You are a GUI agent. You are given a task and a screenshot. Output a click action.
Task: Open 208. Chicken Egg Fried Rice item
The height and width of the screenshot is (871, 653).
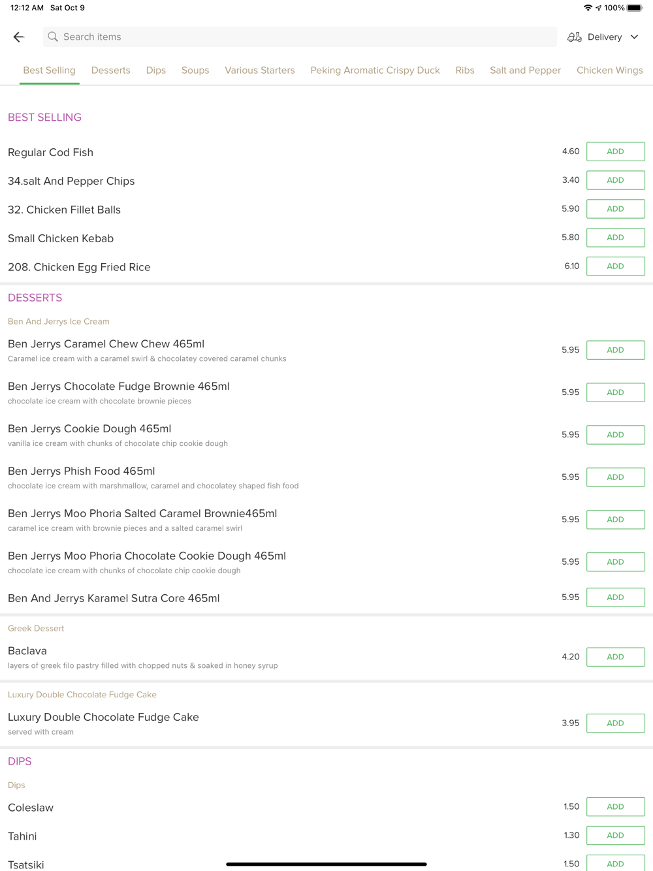pos(79,267)
